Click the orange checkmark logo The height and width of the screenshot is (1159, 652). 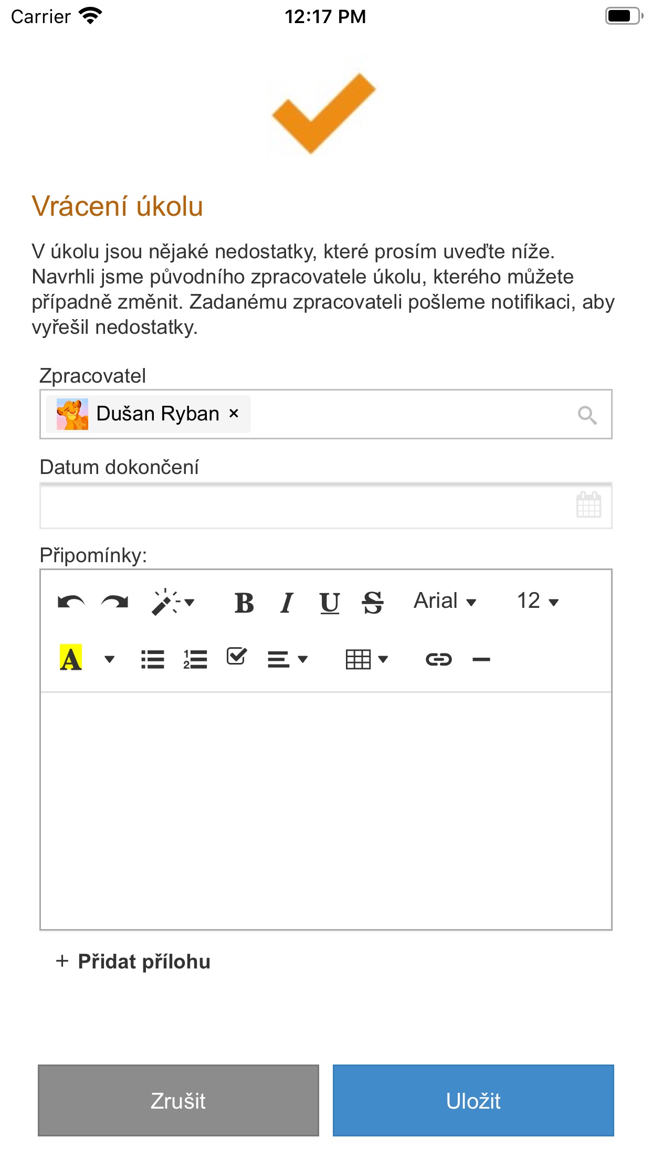tap(324, 112)
